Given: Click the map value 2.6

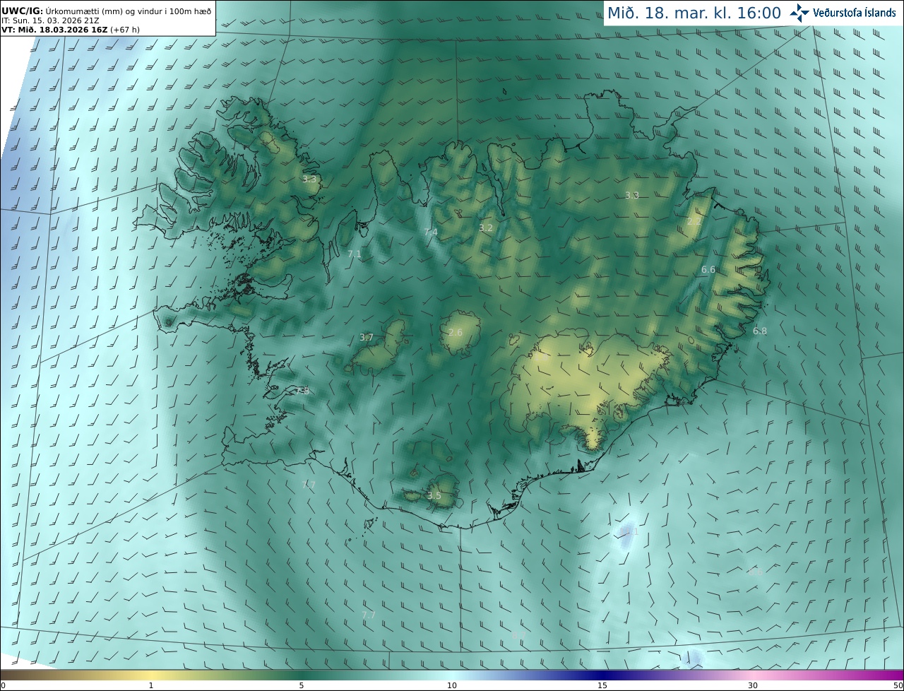Looking at the screenshot, I should (x=456, y=333).
